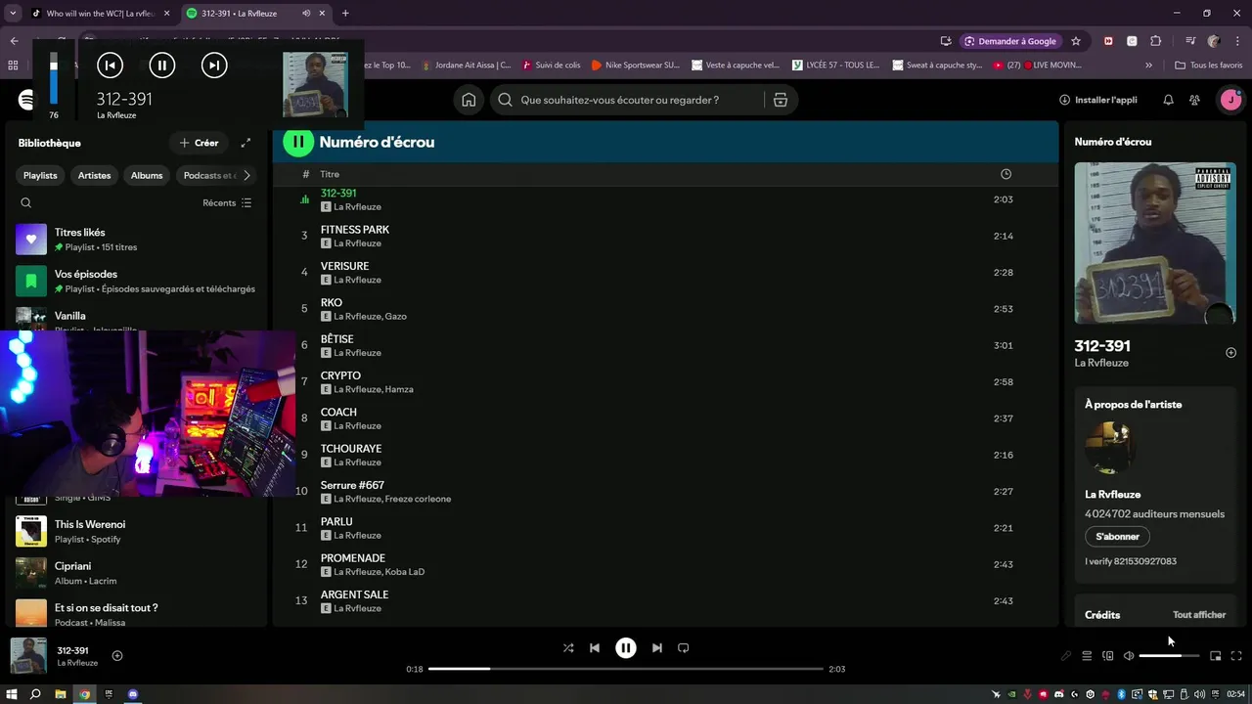
Task: Search within your library
Action: (x=26, y=202)
